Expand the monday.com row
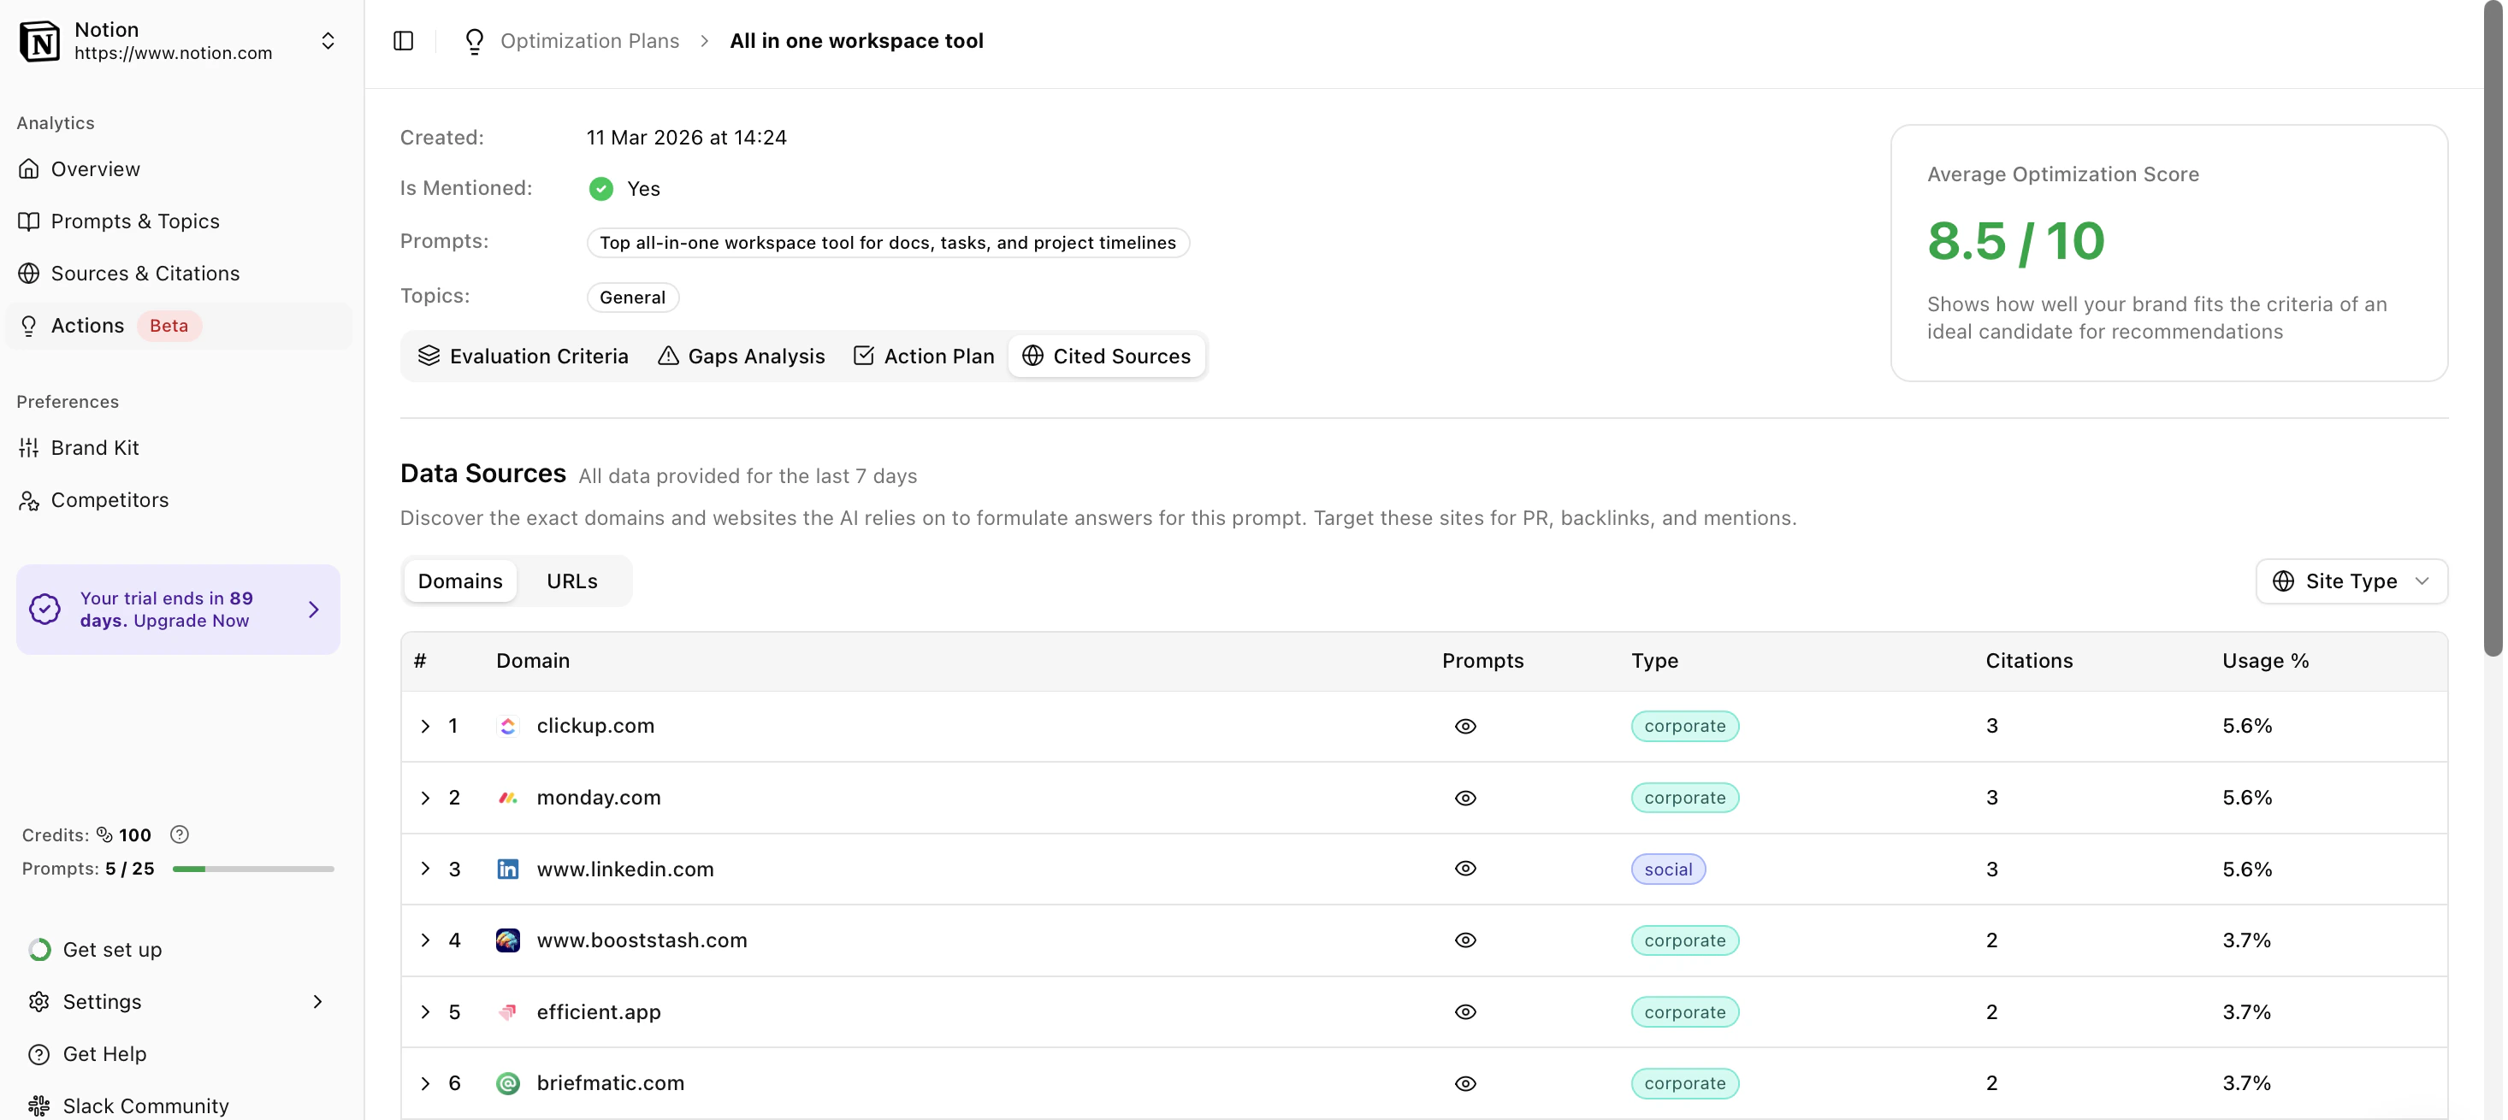This screenshot has height=1120, width=2508. (425, 798)
